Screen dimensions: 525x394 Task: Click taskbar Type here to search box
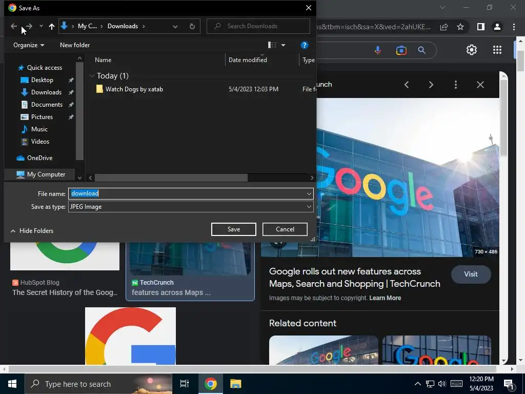click(98, 384)
